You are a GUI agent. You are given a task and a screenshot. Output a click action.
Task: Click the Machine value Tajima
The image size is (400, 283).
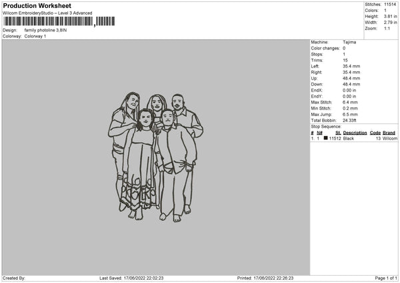(x=349, y=42)
